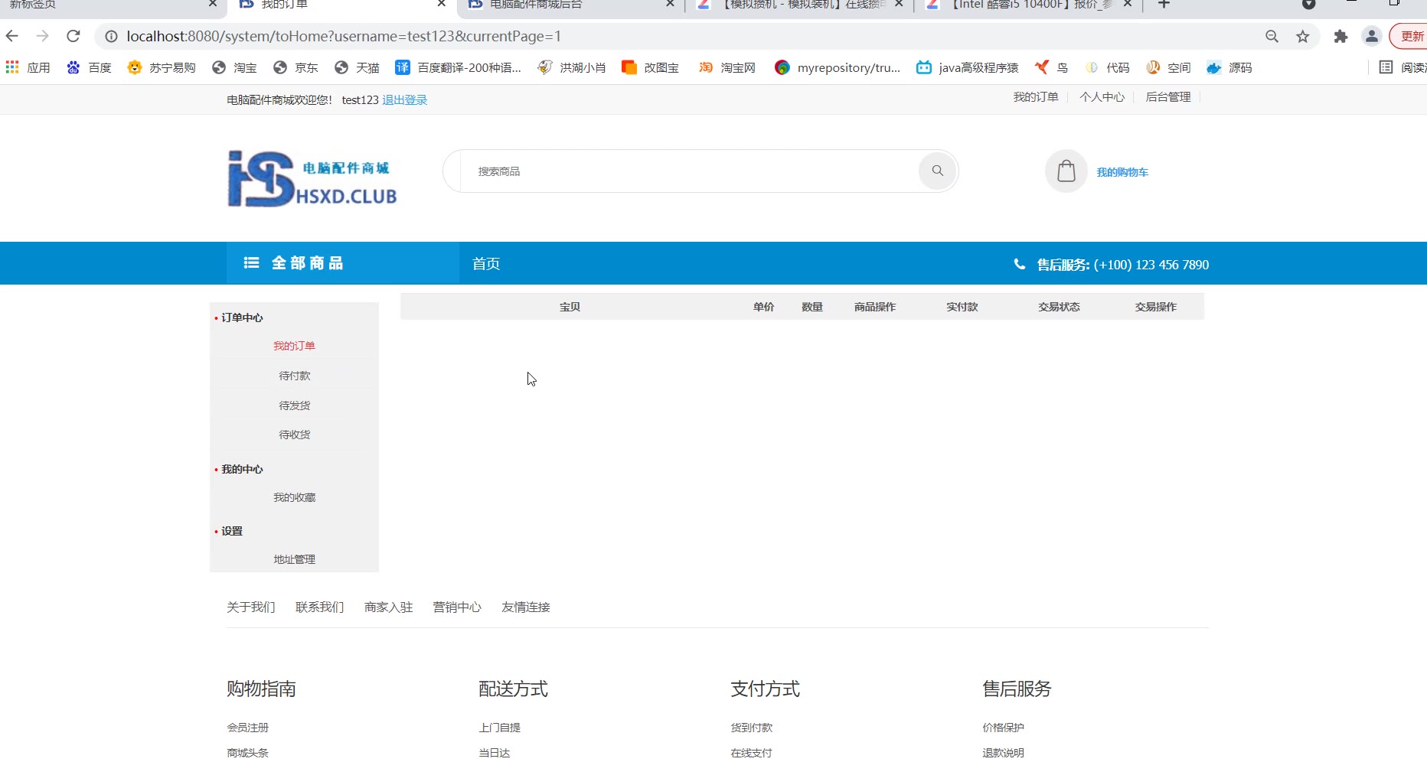Image resolution: width=1427 pixels, height=762 pixels.
Task: Click the 货到付款 footer link
Action: (x=752, y=728)
